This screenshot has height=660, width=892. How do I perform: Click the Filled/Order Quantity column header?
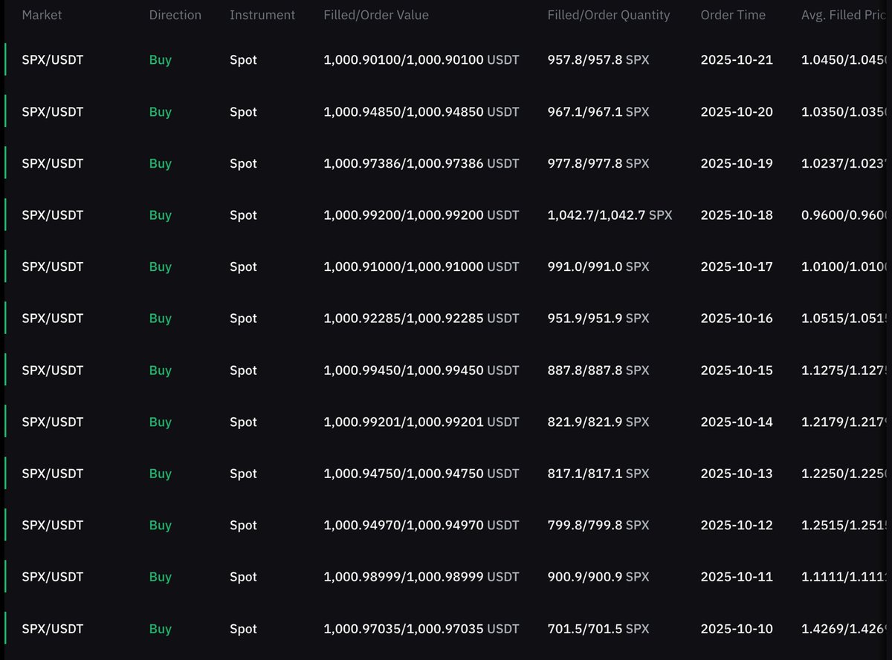click(x=609, y=15)
